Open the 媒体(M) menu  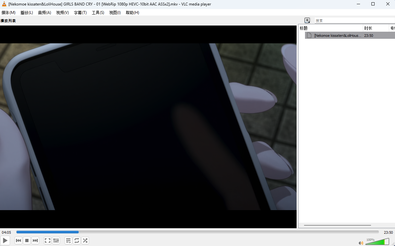pyautogui.click(x=8, y=13)
